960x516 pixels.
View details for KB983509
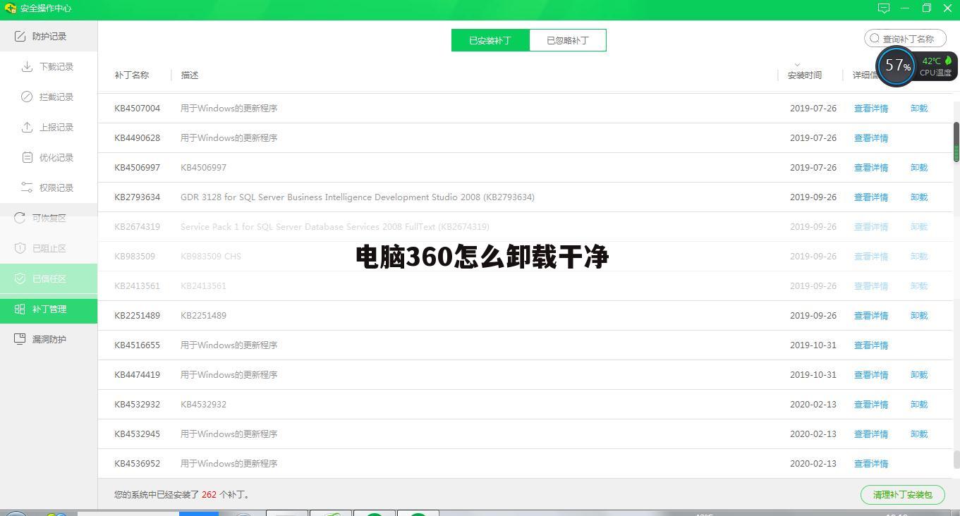pyautogui.click(x=871, y=257)
